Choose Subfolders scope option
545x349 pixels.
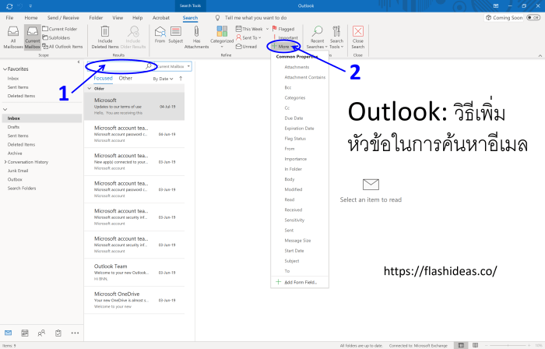[x=56, y=37]
